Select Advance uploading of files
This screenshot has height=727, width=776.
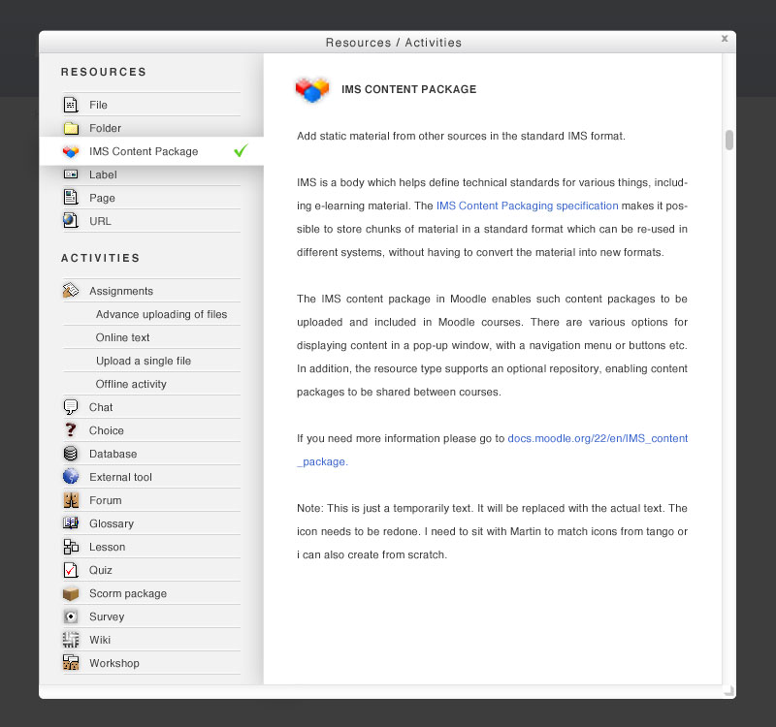pos(151,314)
